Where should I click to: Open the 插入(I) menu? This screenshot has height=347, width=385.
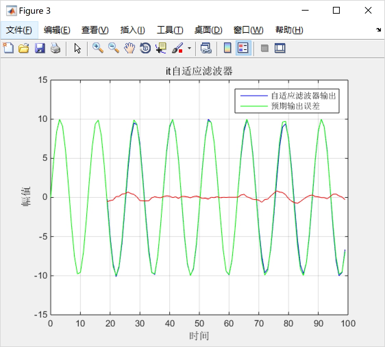(x=133, y=30)
